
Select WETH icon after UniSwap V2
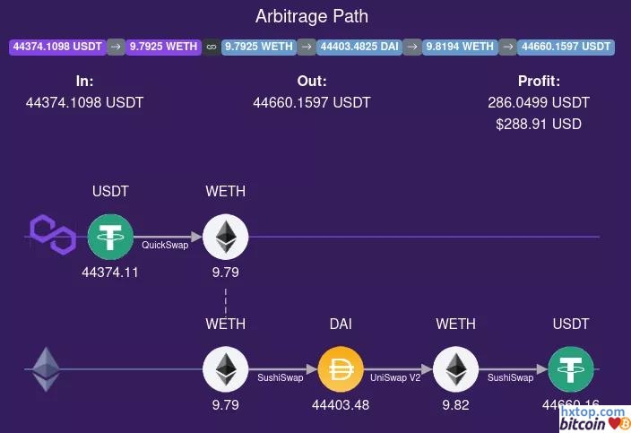pos(455,369)
